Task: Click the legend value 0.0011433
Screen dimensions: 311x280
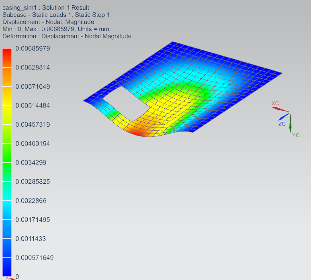Action: (x=31, y=238)
